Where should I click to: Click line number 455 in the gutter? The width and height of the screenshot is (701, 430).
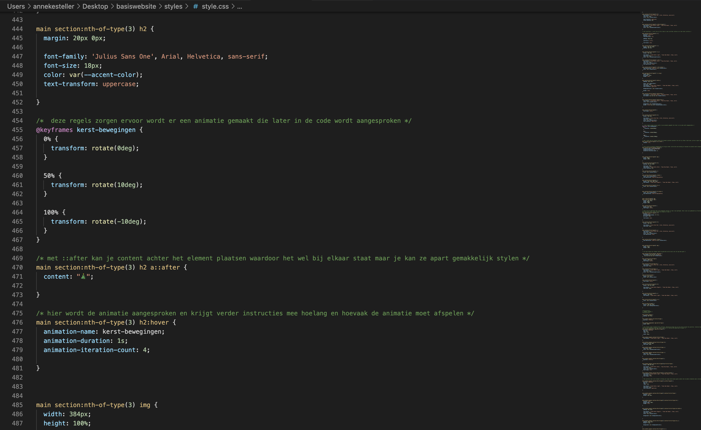click(x=17, y=130)
